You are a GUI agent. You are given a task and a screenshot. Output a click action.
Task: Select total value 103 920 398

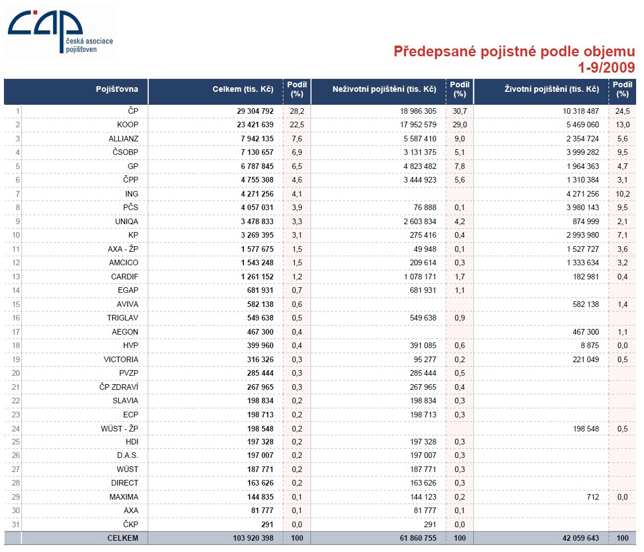click(x=253, y=538)
